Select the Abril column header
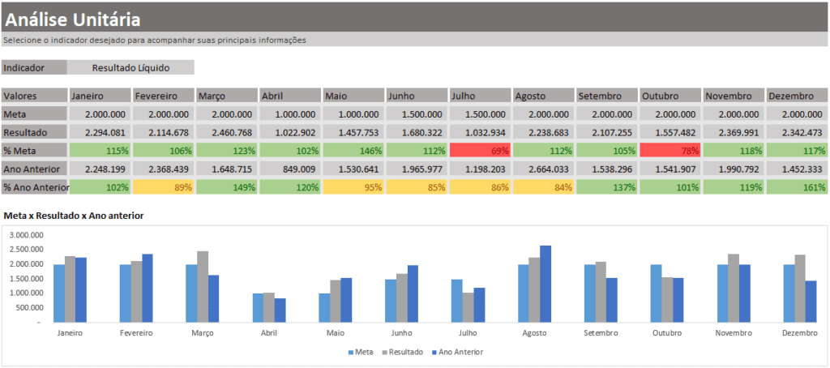 pos(290,96)
